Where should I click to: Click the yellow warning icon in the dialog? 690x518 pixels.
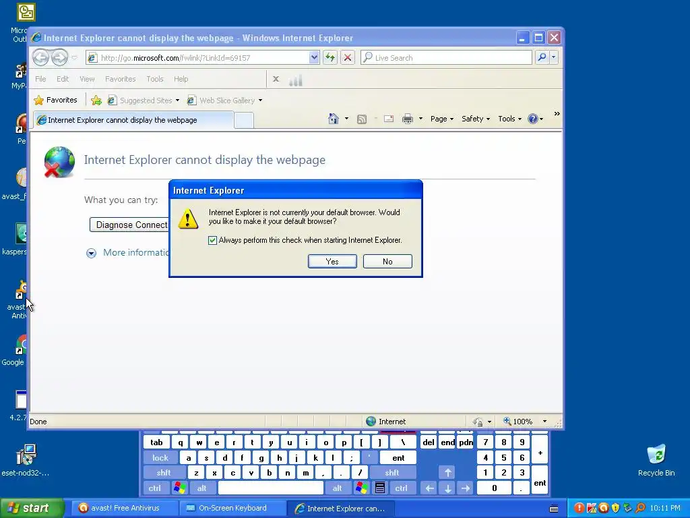click(x=188, y=219)
